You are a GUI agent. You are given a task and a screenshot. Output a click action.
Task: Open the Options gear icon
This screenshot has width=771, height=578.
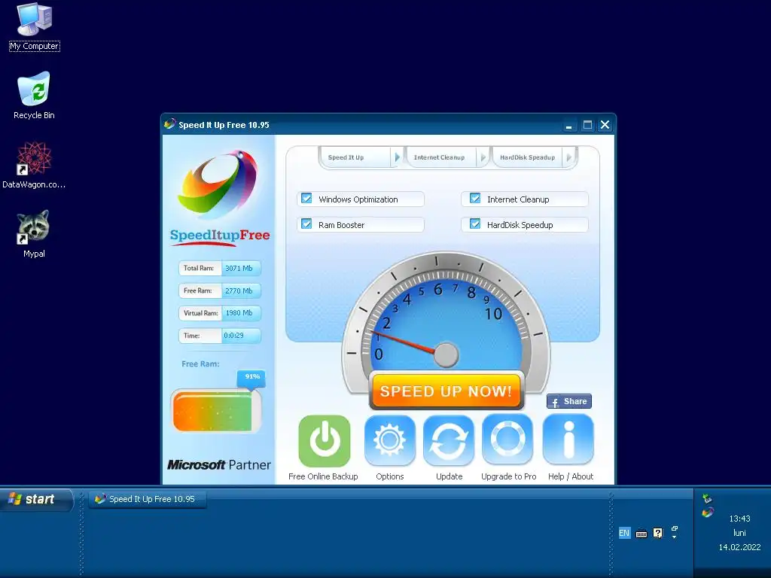[389, 440]
